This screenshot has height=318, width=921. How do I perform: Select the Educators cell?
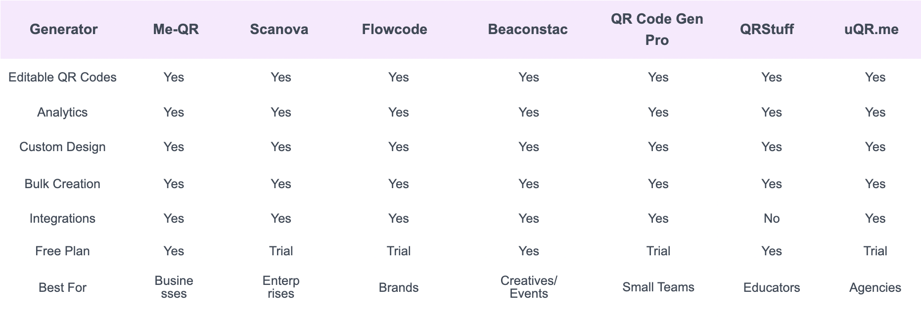click(x=771, y=288)
